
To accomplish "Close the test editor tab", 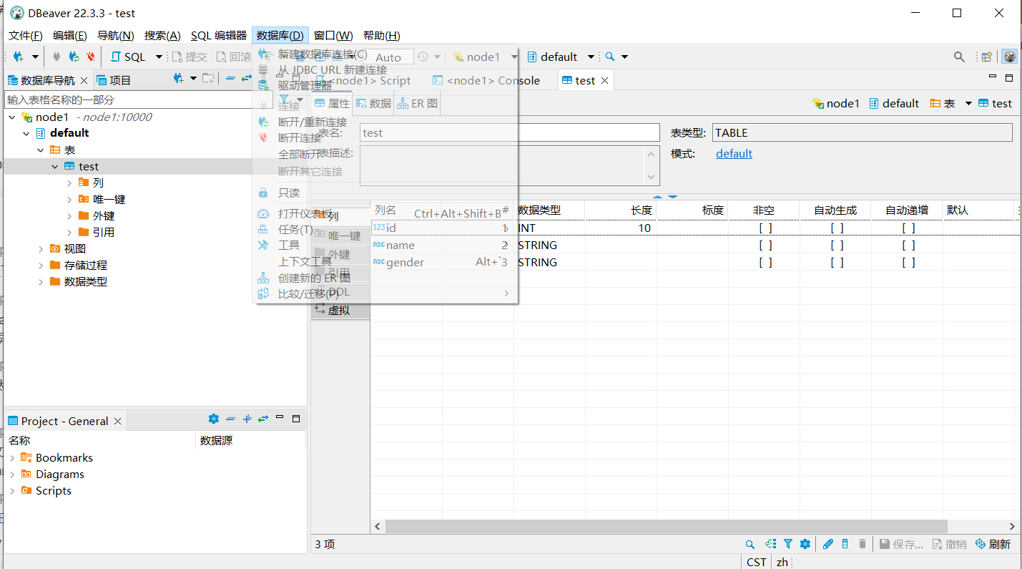I will (x=605, y=80).
